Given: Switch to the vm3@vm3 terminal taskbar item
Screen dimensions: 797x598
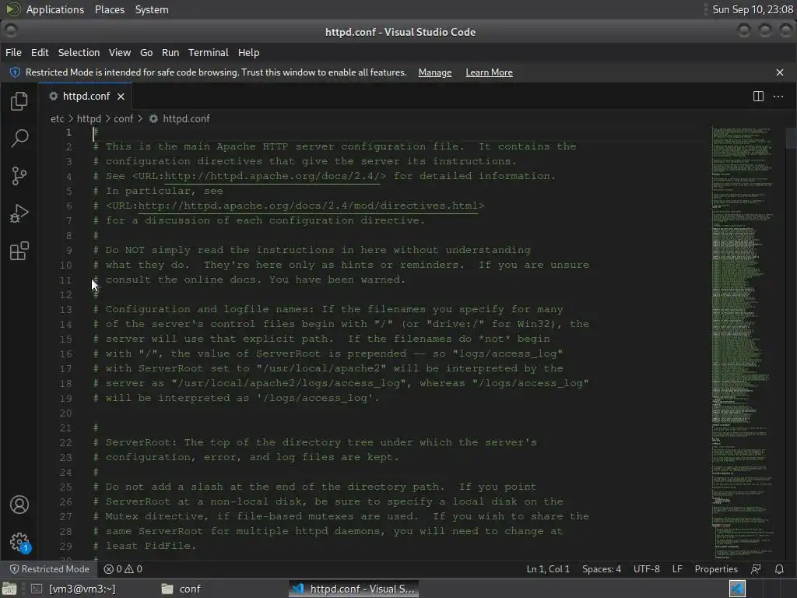Looking at the screenshot, I should tap(74, 589).
